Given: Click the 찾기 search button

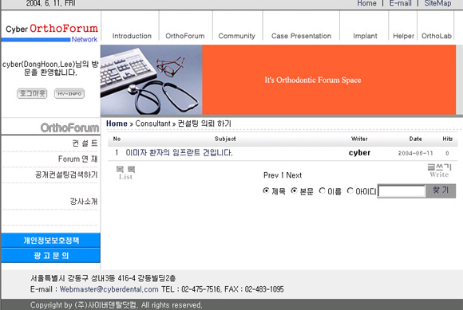Looking at the screenshot, I should 441,190.
